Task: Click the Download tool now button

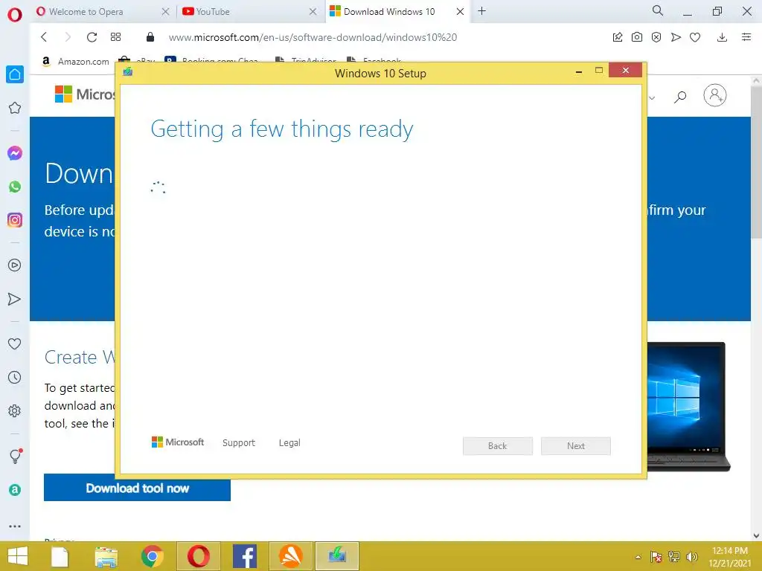Action: coord(137,488)
